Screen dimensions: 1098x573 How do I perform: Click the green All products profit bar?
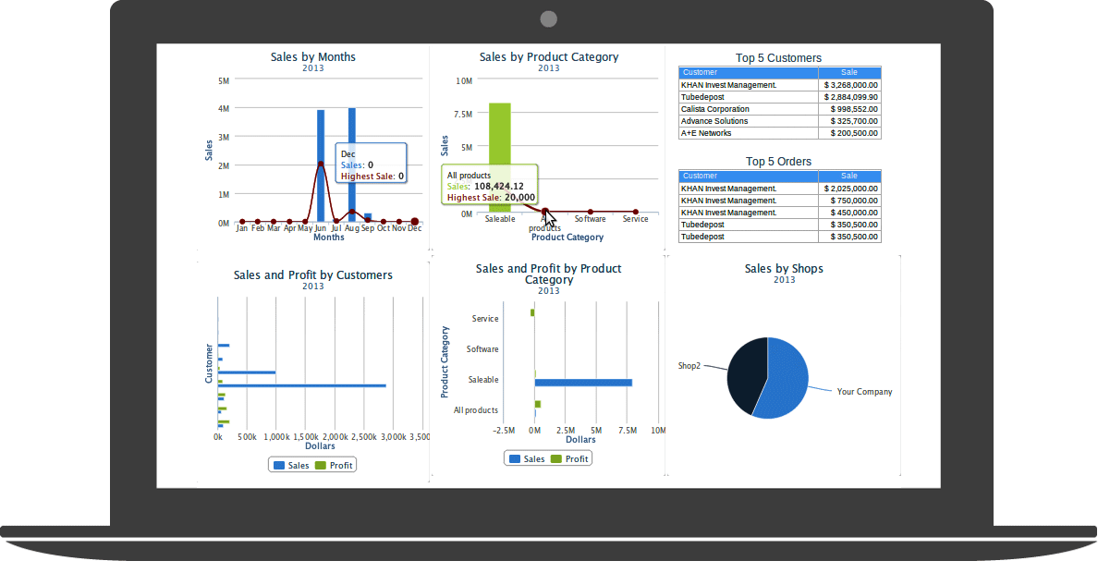(538, 404)
